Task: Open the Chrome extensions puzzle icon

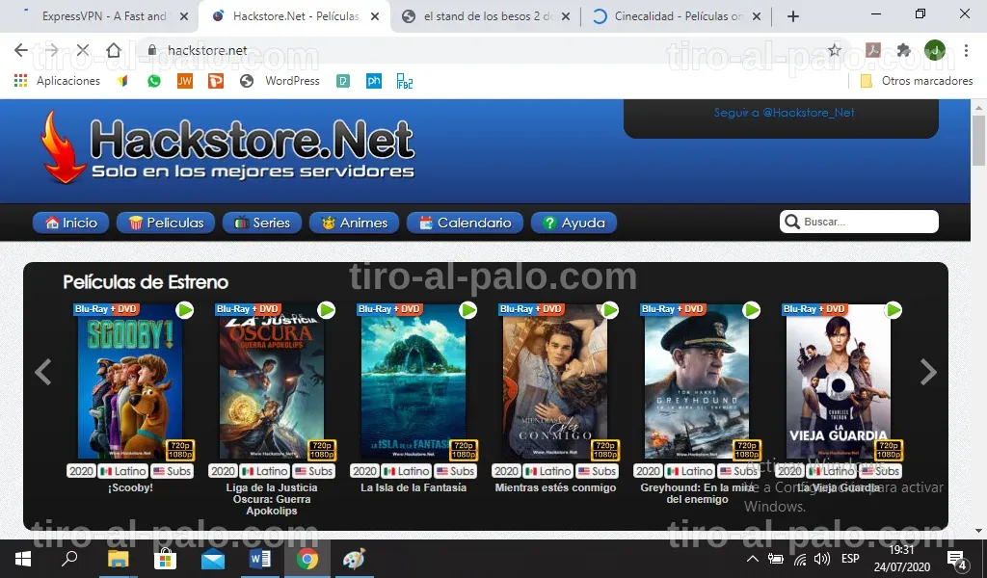Action: tap(904, 50)
